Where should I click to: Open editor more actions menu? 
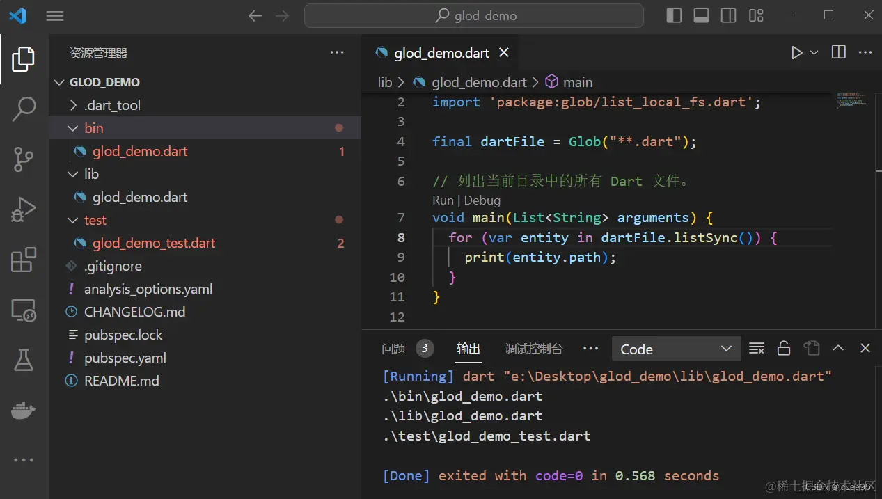tap(865, 52)
